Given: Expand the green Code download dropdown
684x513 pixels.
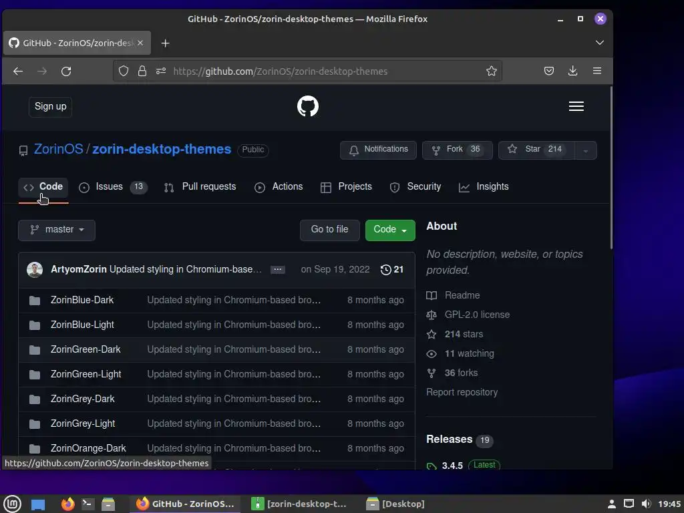Looking at the screenshot, I should click(x=390, y=230).
